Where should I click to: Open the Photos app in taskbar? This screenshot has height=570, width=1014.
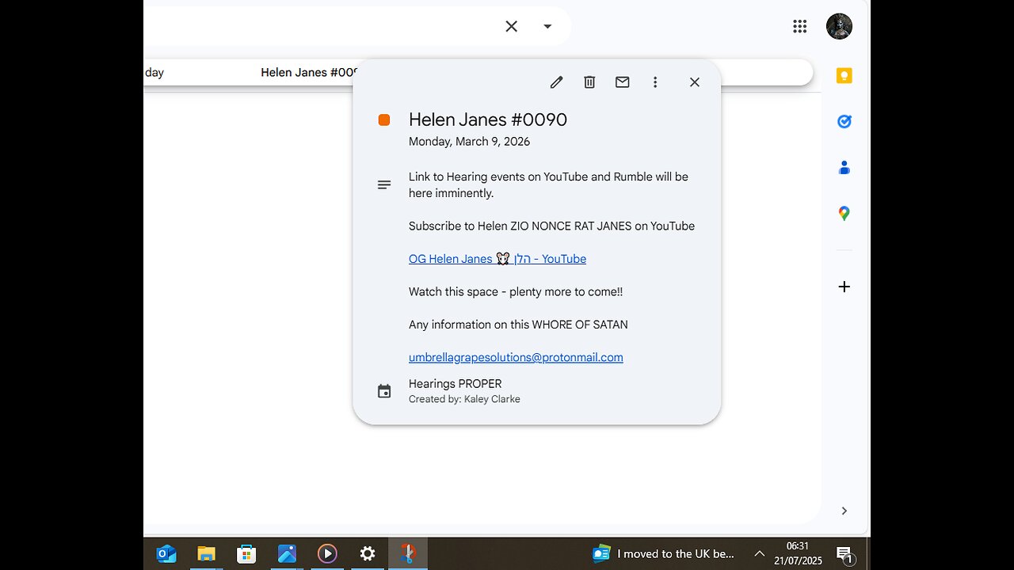tap(287, 553)
